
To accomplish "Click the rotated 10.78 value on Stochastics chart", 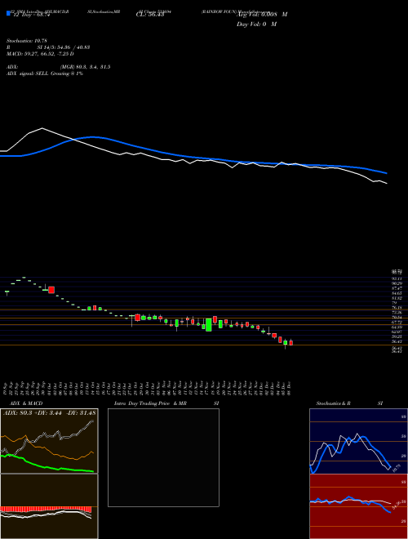I will coord(395,468).
